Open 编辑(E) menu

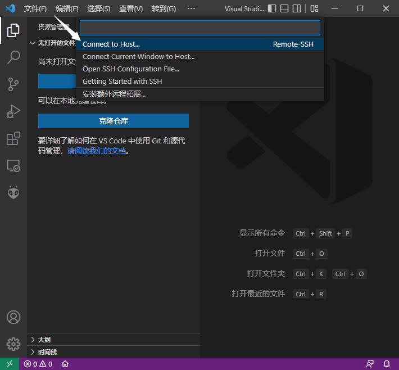67,9
